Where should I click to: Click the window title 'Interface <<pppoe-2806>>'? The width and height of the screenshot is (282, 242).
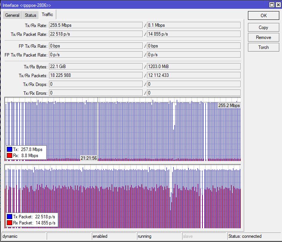pos(27,5)
